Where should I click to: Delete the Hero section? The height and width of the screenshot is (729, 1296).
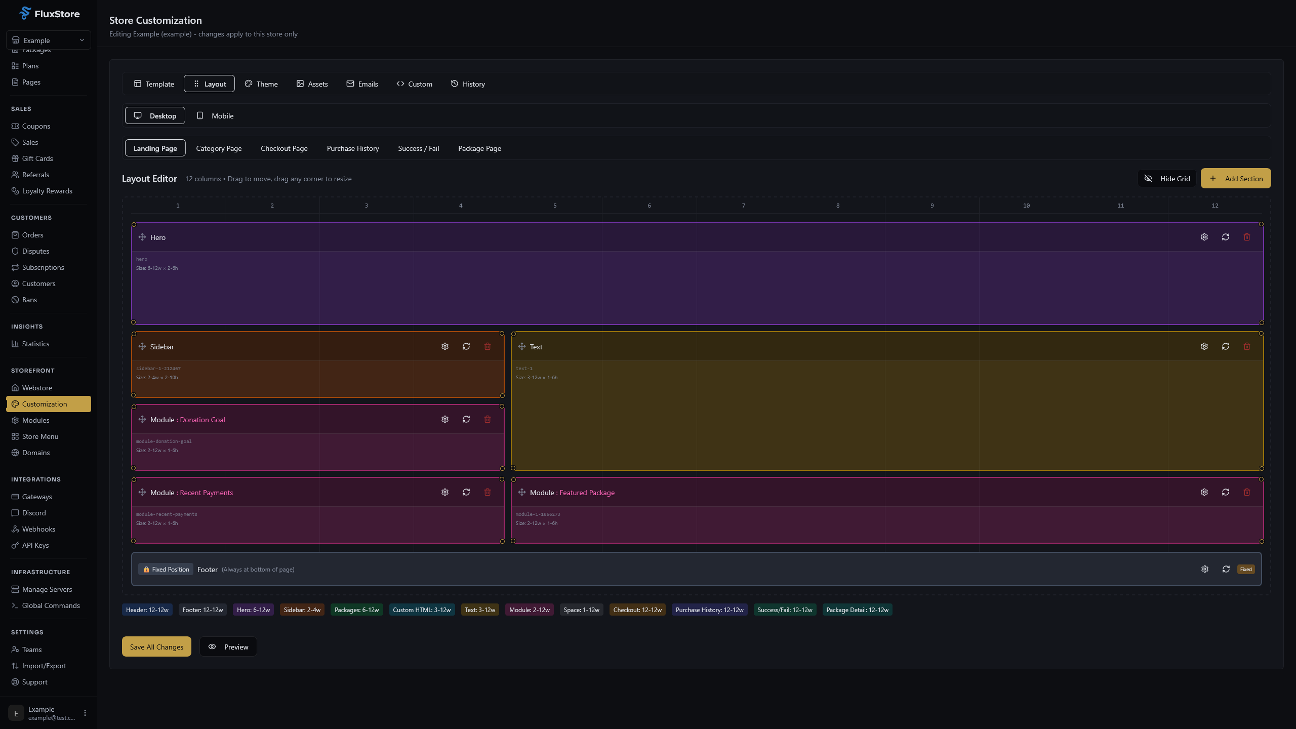click(x=1247, y=237)
